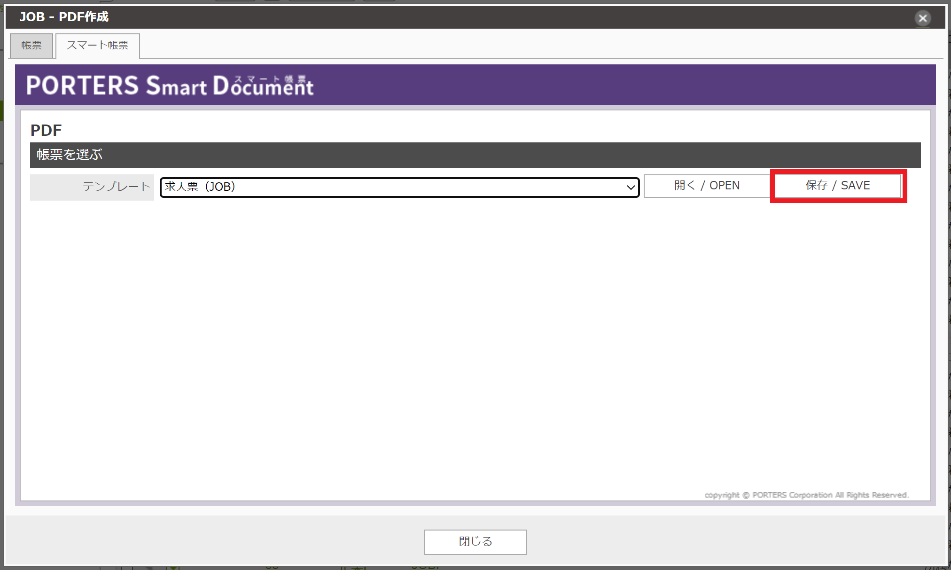The width and height of the screenshot is (951, 570).
Task: Click the dropdown arrow on the template selector
Action: [x=631, y=187]
